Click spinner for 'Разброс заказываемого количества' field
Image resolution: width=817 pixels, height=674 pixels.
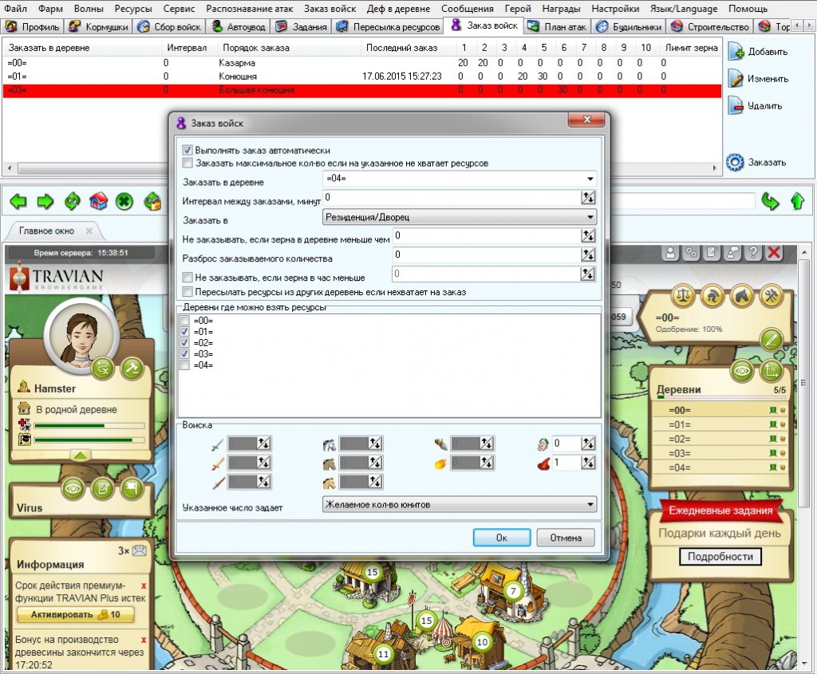[x=588, y=254]
